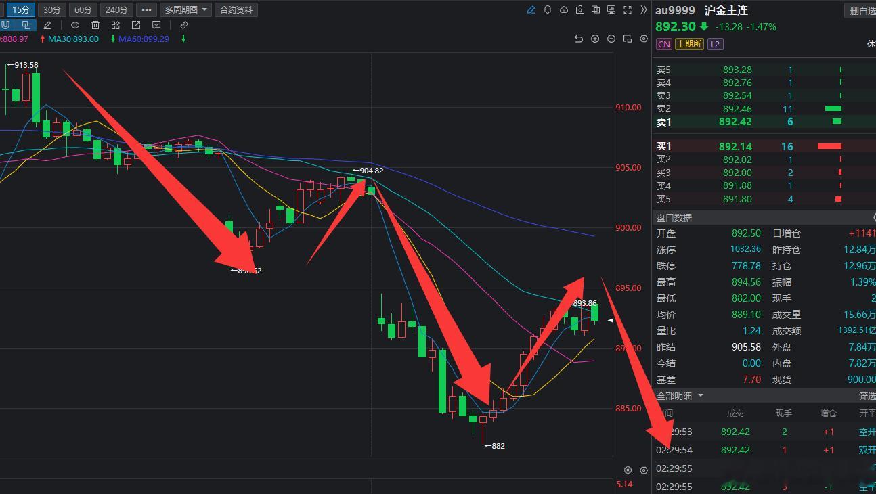Click the 删自选 remove-from-watchlist button
Viewport: 876px width, 494px height.
click(862, 11)
